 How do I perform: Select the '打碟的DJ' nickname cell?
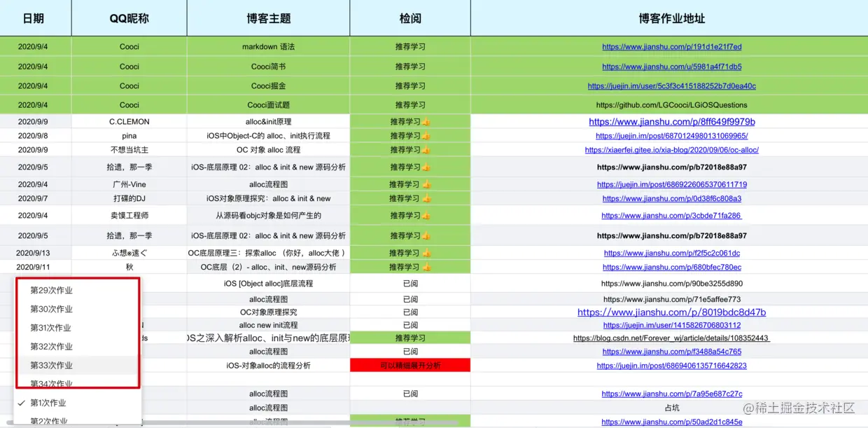tap(129, 199)
